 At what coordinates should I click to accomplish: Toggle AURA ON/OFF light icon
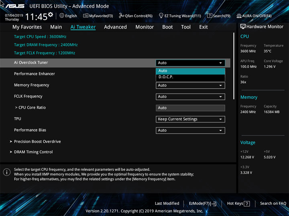pyautogui.click(x=239, y=16)
